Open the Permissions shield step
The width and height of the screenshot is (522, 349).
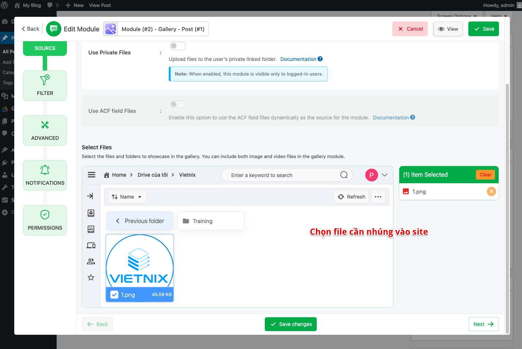45,220
